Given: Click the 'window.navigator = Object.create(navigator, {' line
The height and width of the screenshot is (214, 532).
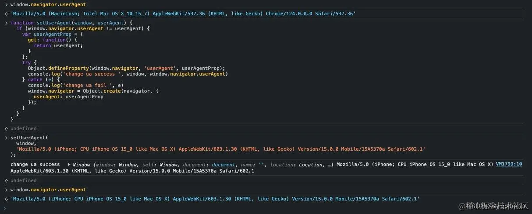Looking at the screenshot, I should [93, 91].
